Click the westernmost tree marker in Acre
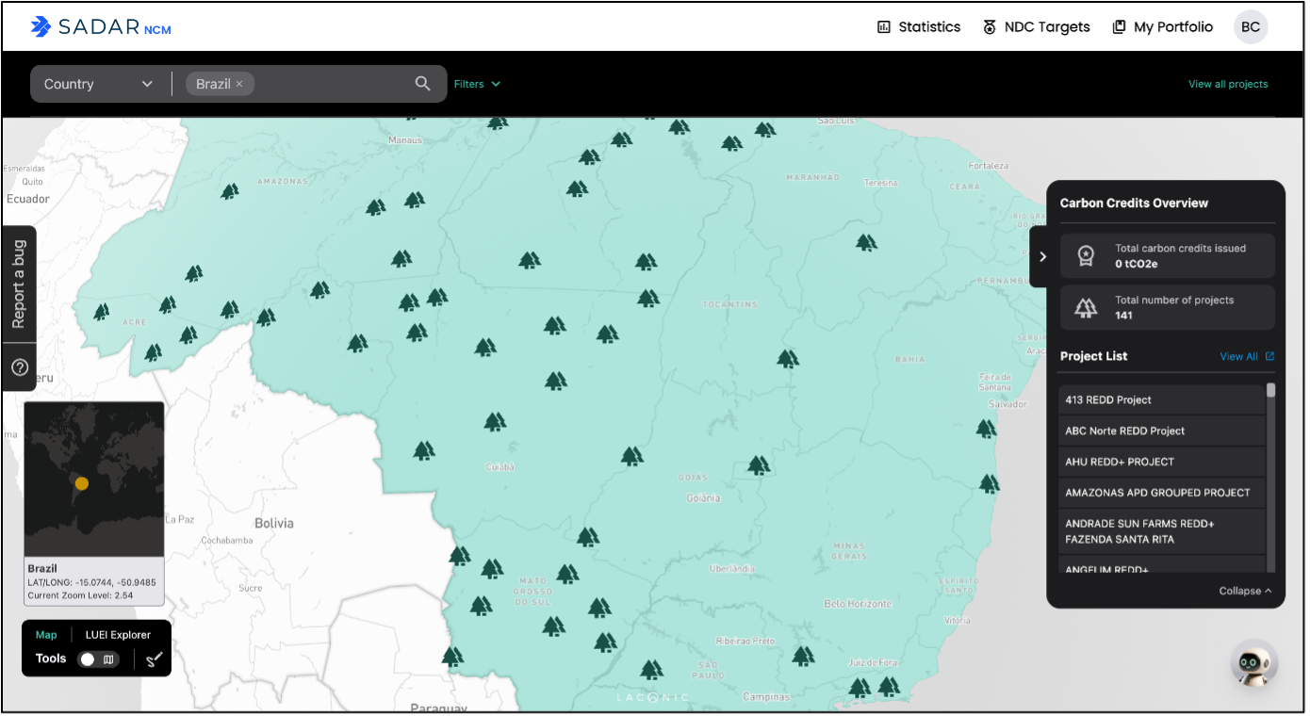The width and height of the screenshot is (1310, 716). [x=101, y=311]
